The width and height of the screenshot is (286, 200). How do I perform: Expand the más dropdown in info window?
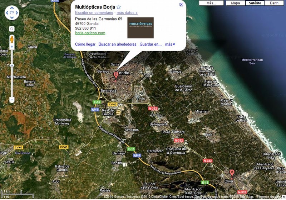170,44
